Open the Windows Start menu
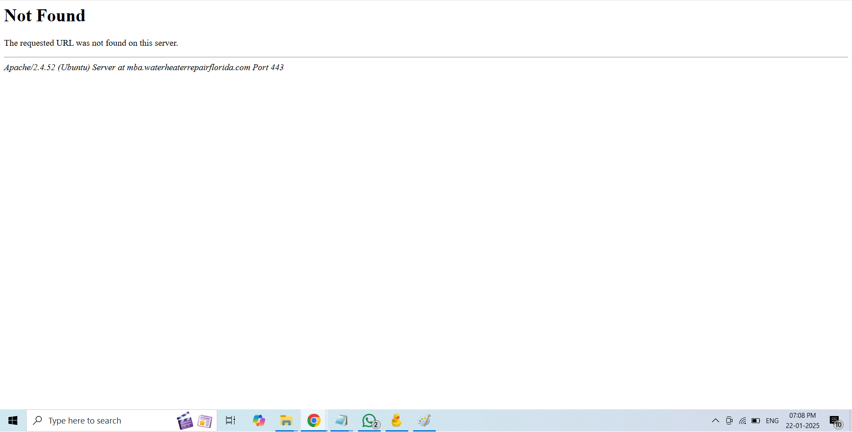 [x=13, y=420]
